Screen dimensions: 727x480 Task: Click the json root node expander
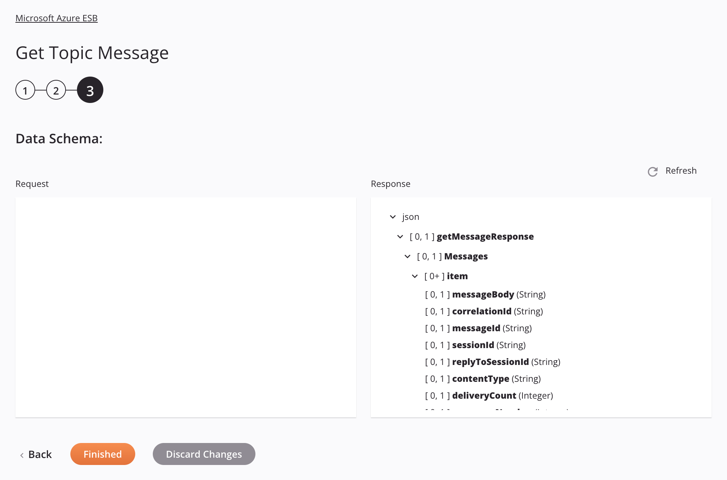393,217
